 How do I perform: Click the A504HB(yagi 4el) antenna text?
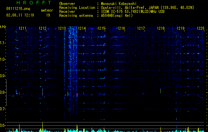coord(117,16)
